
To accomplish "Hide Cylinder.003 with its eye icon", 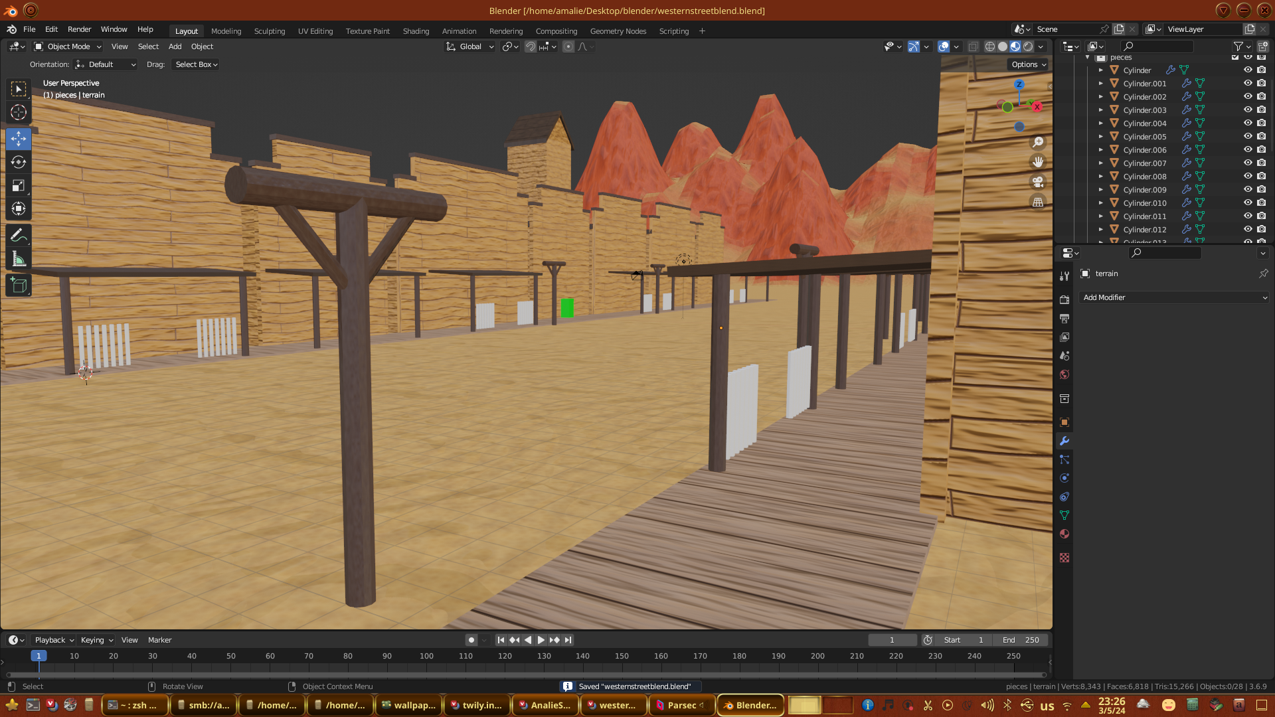I will (x=1248, y=110).
